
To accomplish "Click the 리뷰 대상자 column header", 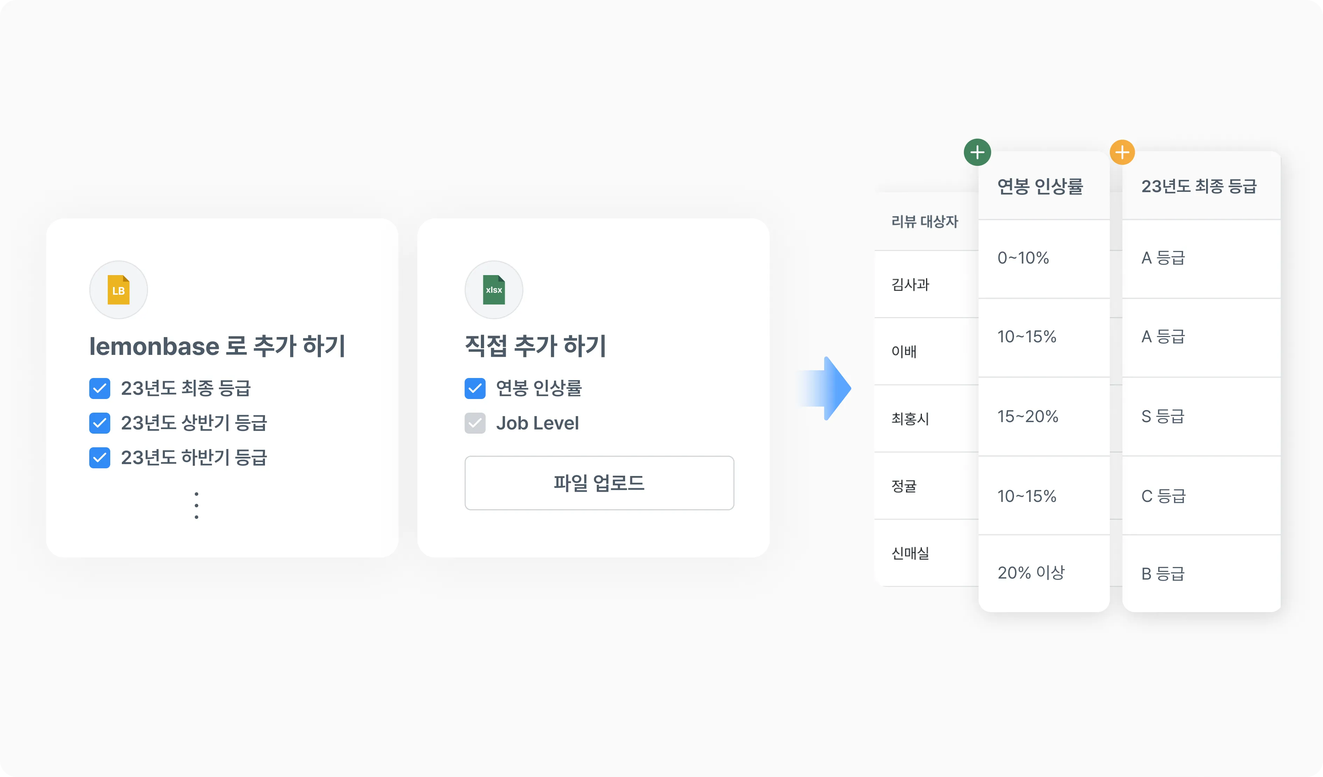I will tap(925, 222).
